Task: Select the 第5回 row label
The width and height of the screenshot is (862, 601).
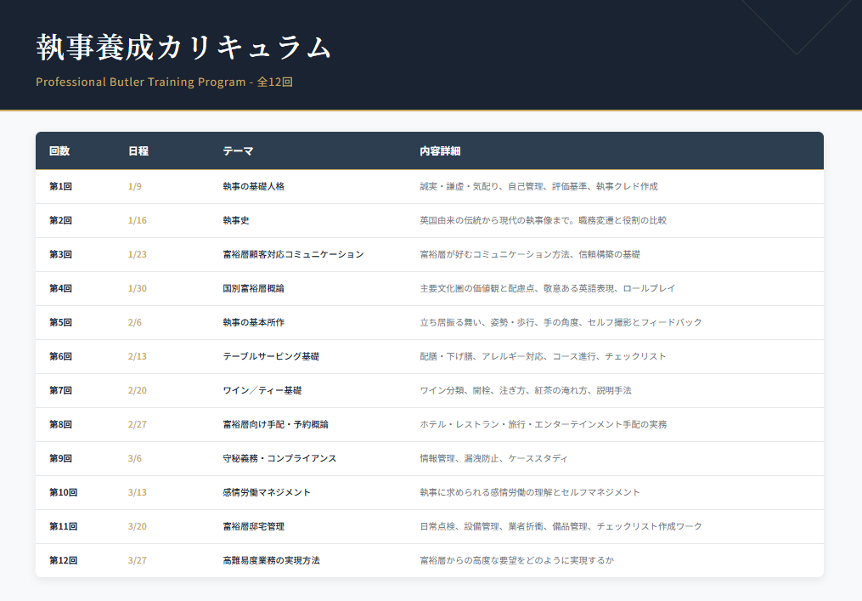Action: pos(60,322)
